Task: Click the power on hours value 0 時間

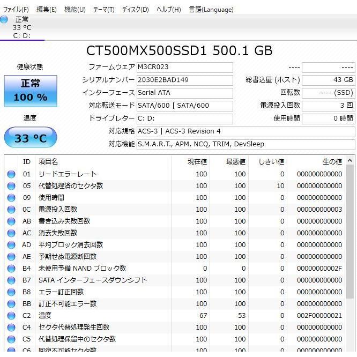Action: click(328, 118)
